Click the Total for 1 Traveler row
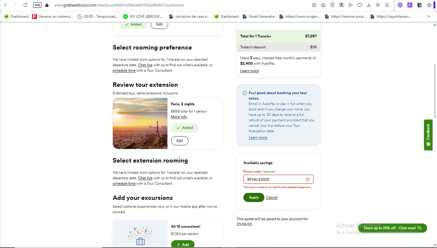 tap(279, 36)
